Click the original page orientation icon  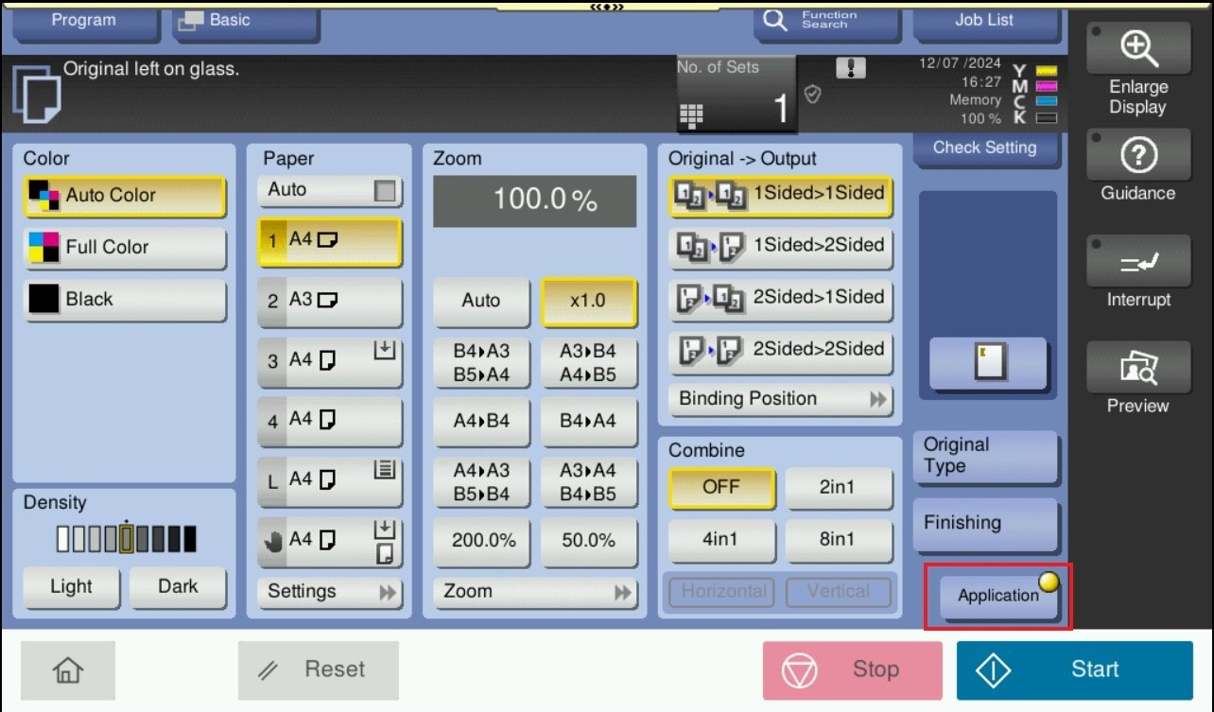click(x=988, y=363)
